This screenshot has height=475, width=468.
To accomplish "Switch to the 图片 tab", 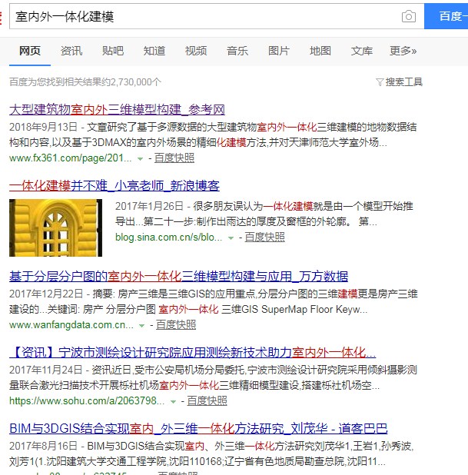I will click(x=279, y=51).
